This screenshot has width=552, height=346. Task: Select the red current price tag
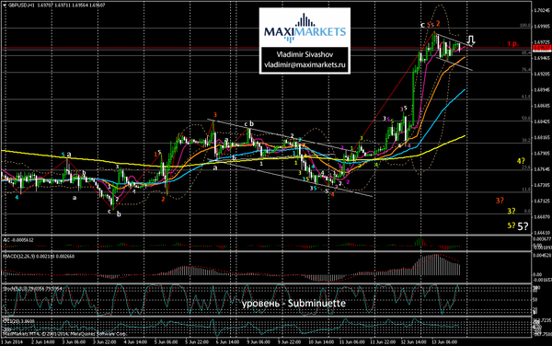pyautogui.click(x=542, y=48)
